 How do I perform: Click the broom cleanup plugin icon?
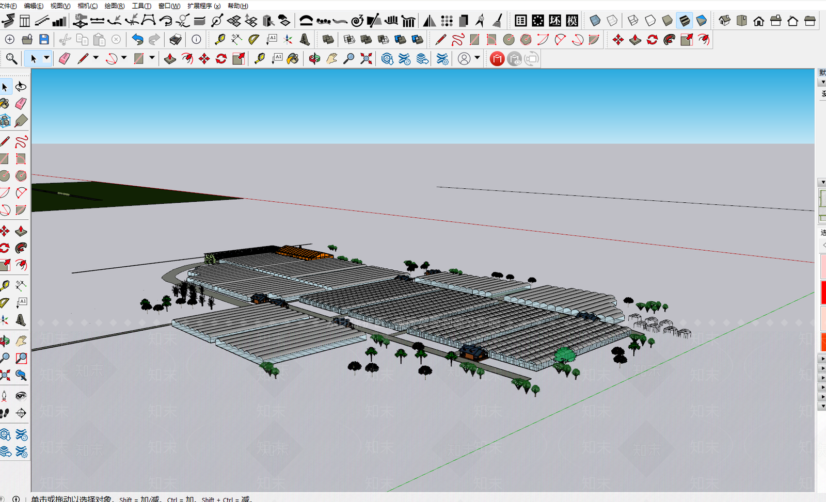(x=497, y=21)
